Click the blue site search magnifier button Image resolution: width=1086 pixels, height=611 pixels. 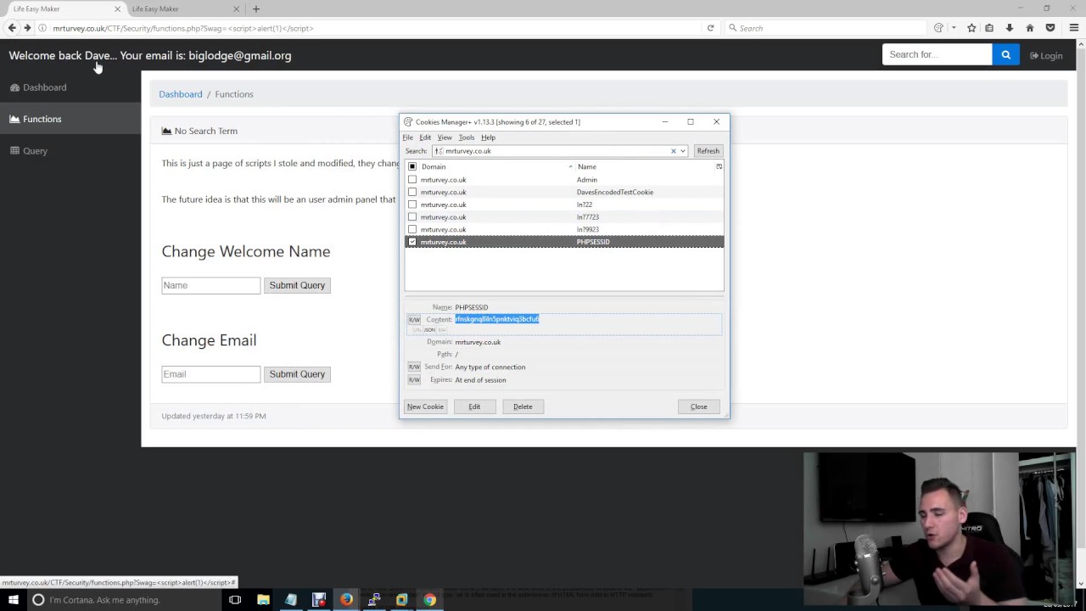(1005, 55)
